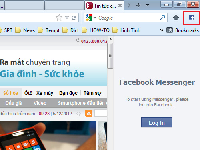Open the Tâm sự section
The image size is (200, 150).
[92, 93]
